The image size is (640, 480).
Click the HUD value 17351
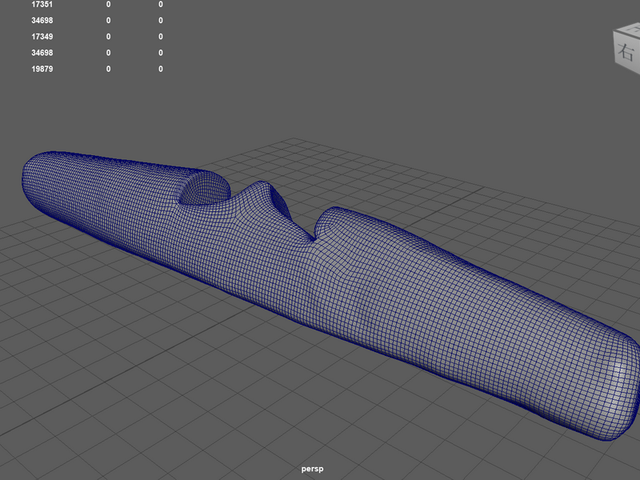pyautogui.click(x=42, y=5)
